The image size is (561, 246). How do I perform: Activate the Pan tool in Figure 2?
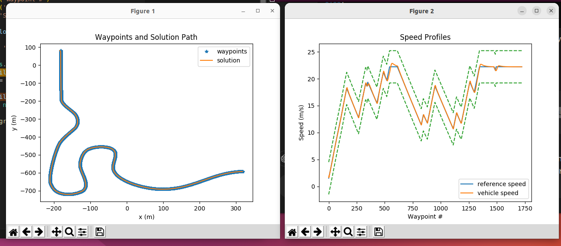335,232
